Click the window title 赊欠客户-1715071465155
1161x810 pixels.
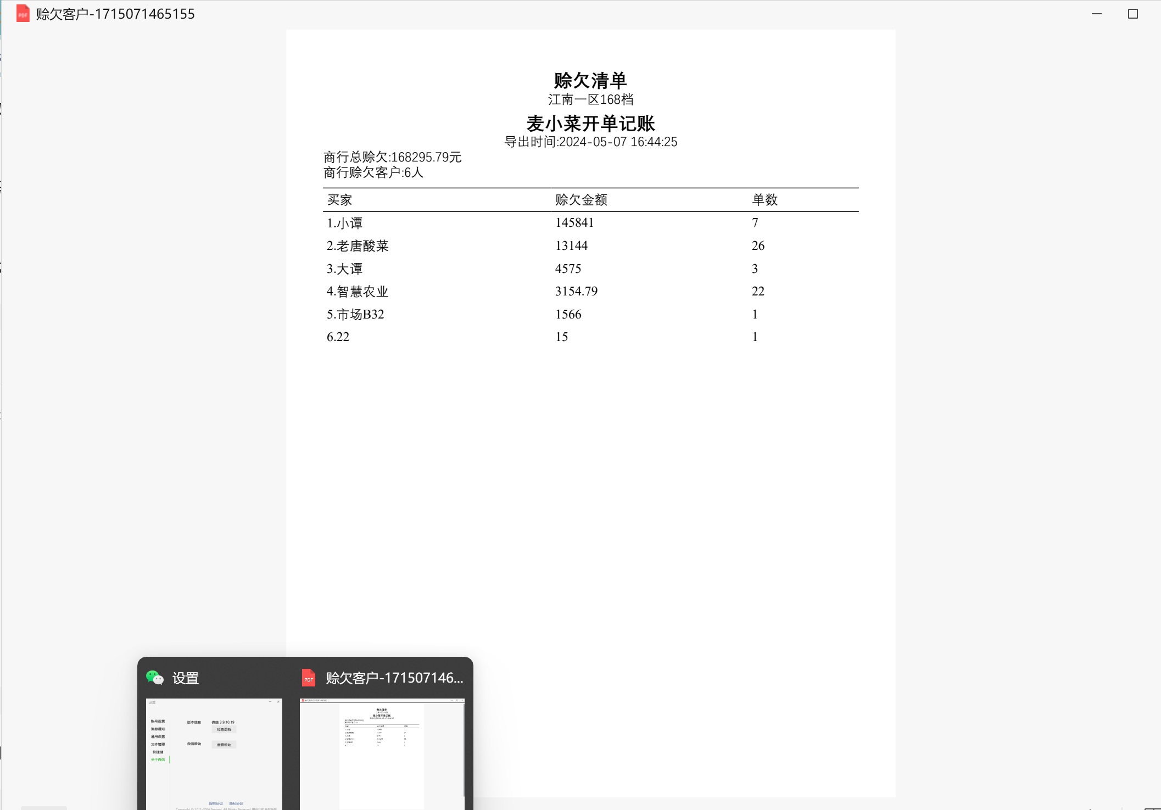pyautogui.click(x=115, y=14)
